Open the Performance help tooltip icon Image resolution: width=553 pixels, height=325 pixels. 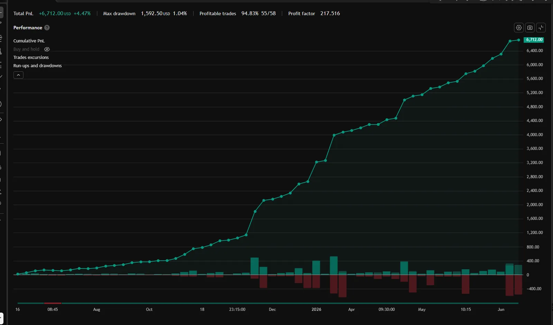tap(47, 28)
